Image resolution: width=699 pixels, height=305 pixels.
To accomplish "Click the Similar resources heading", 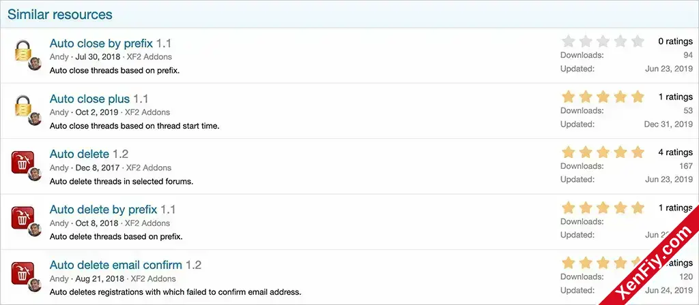I will point(60,14).
